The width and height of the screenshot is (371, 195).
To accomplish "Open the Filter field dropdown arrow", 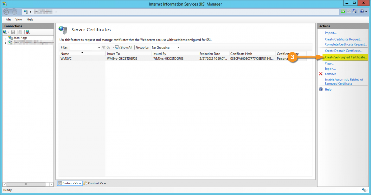I will click(99, 48).
